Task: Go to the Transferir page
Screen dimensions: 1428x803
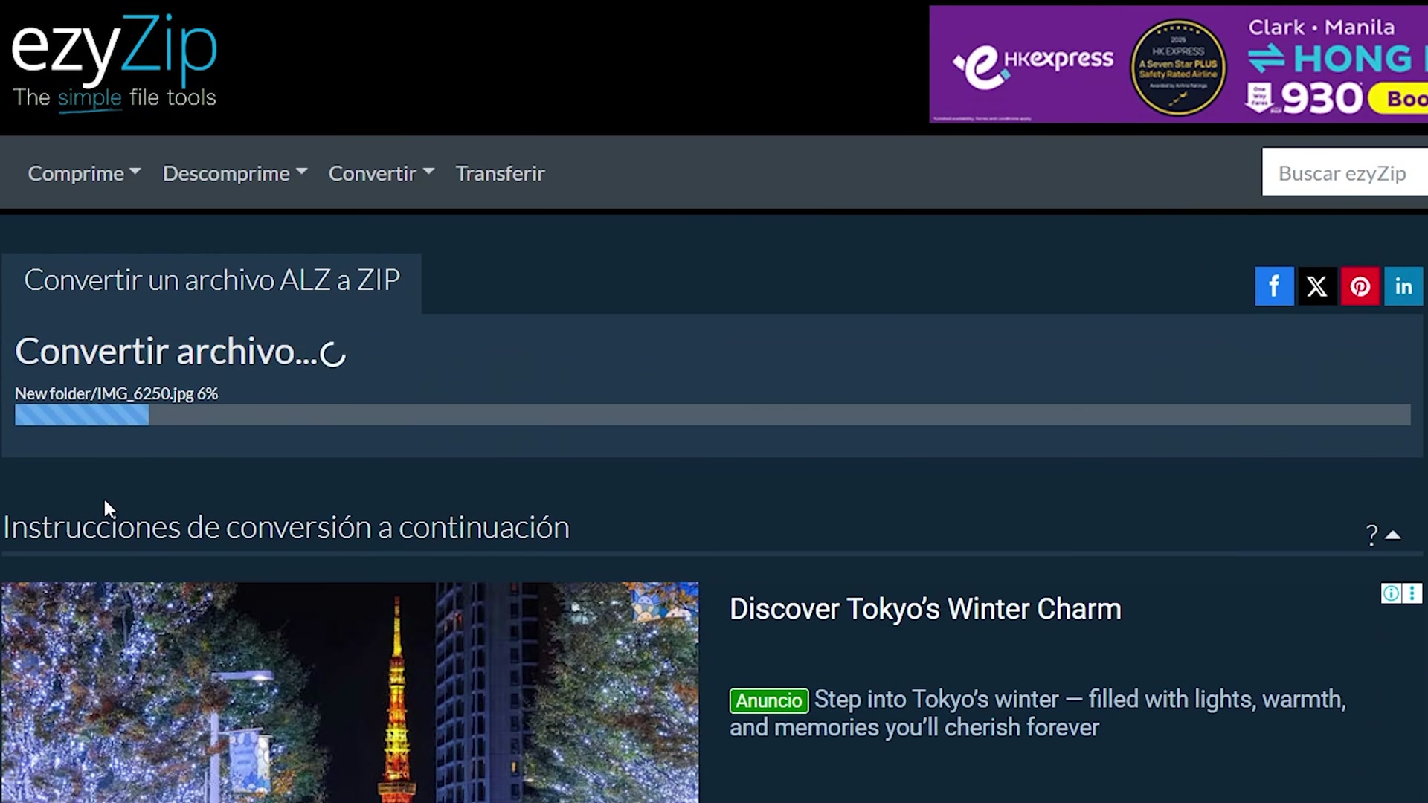Action: tap(500, 173)
